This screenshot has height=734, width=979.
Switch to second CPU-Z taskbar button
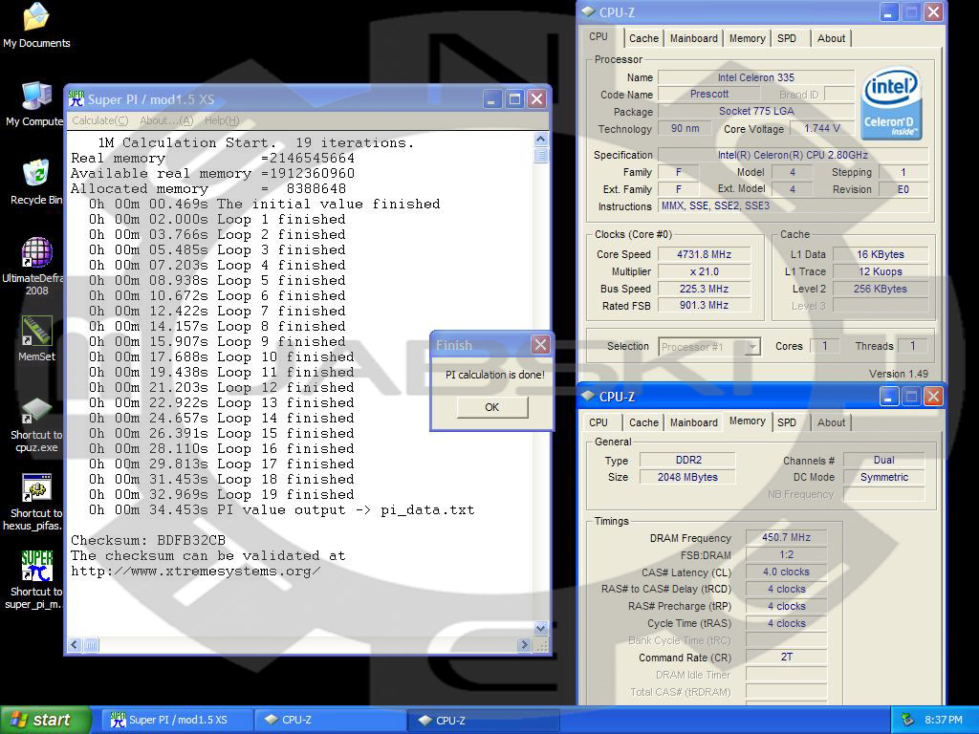click(484, 720)
